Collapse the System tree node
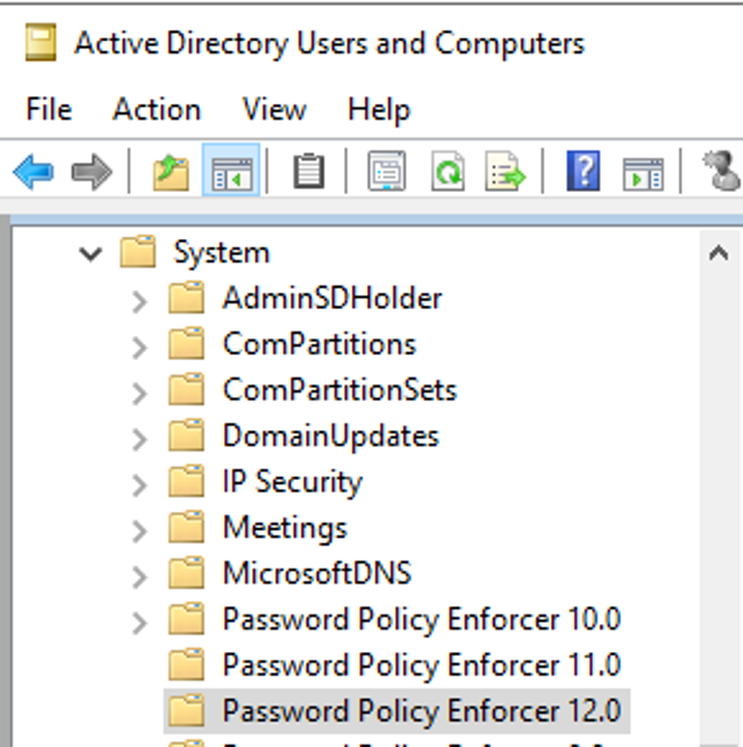 click(90, 253)
